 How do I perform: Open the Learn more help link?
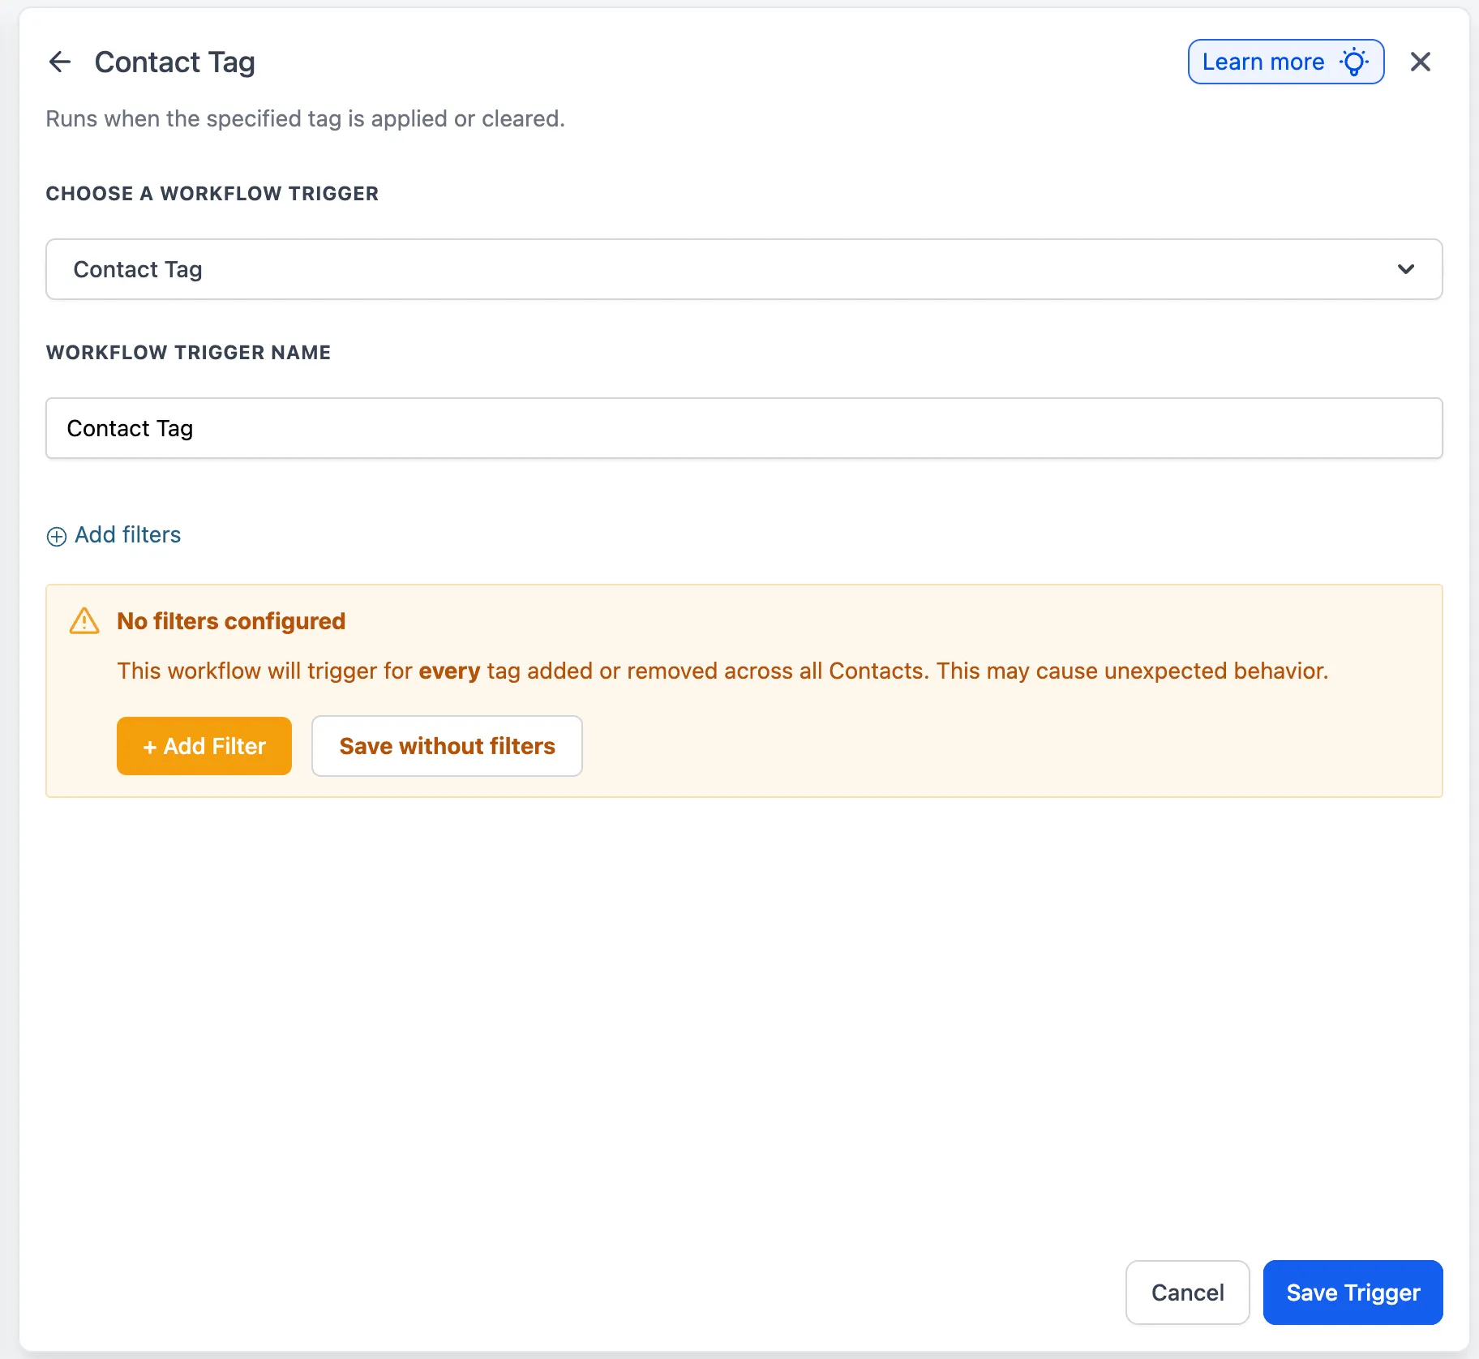click(x=1263, y=62)
